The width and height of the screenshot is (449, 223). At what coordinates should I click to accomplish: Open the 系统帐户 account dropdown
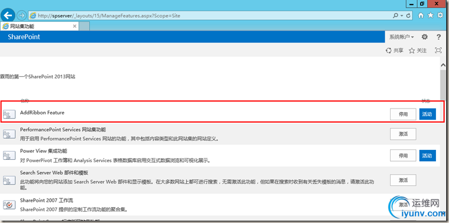[x=401, y=37]
